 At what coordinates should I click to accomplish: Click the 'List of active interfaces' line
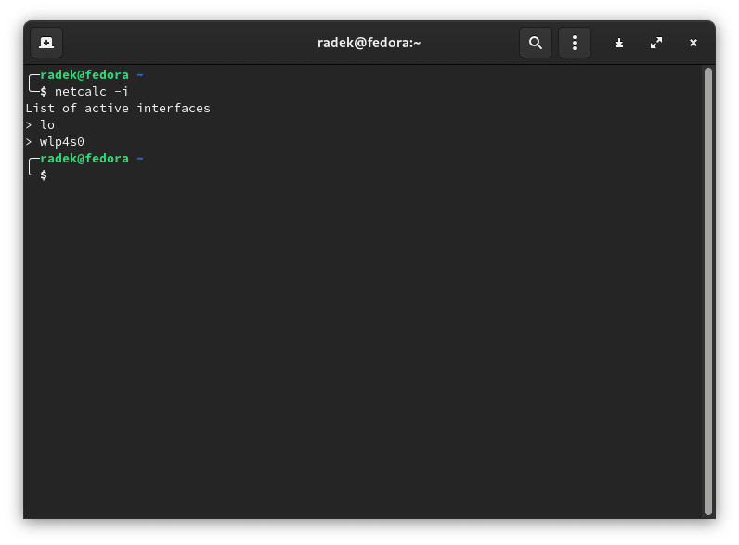tap(118, 109)
